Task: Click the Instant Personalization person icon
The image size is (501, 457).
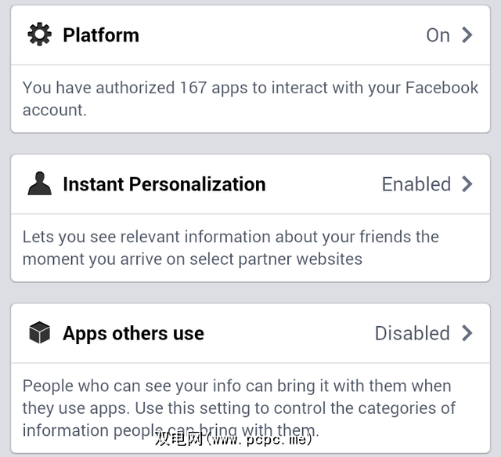Action: pyautogui.click(x=39, y=184)
